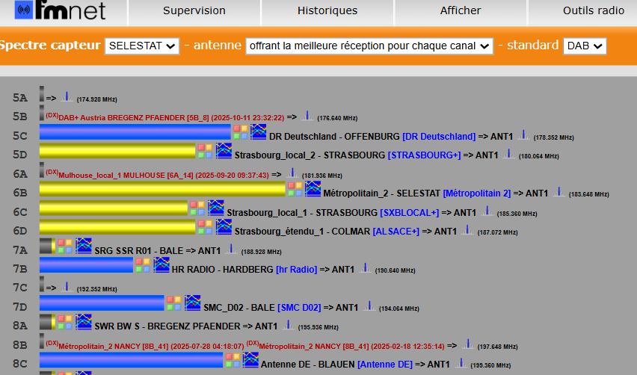Click spectrum peak icon next to 183.648 MHz
This screenshot has height=375, width=637.
[559, 192]
